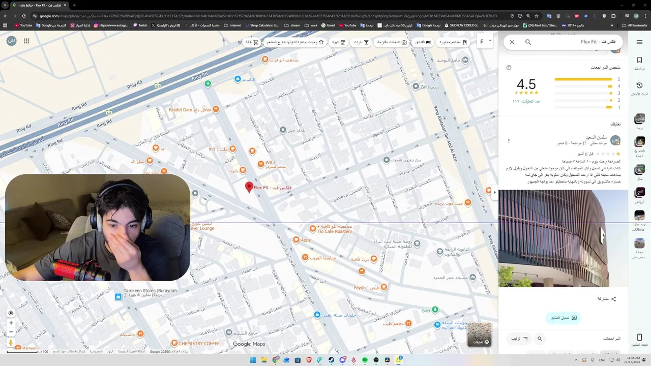This screenshot has height=366, width=651.
Task: Filter reviews by 4 star bar
Action: tap(583, 86)
